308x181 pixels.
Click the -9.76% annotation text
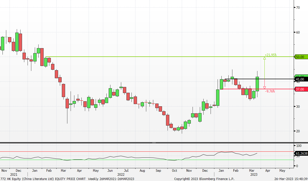click(270, 92)
